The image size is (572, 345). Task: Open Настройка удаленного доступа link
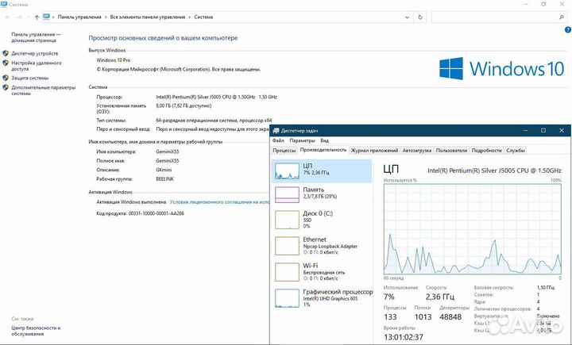pyautogui.click(x=37, y=65)
